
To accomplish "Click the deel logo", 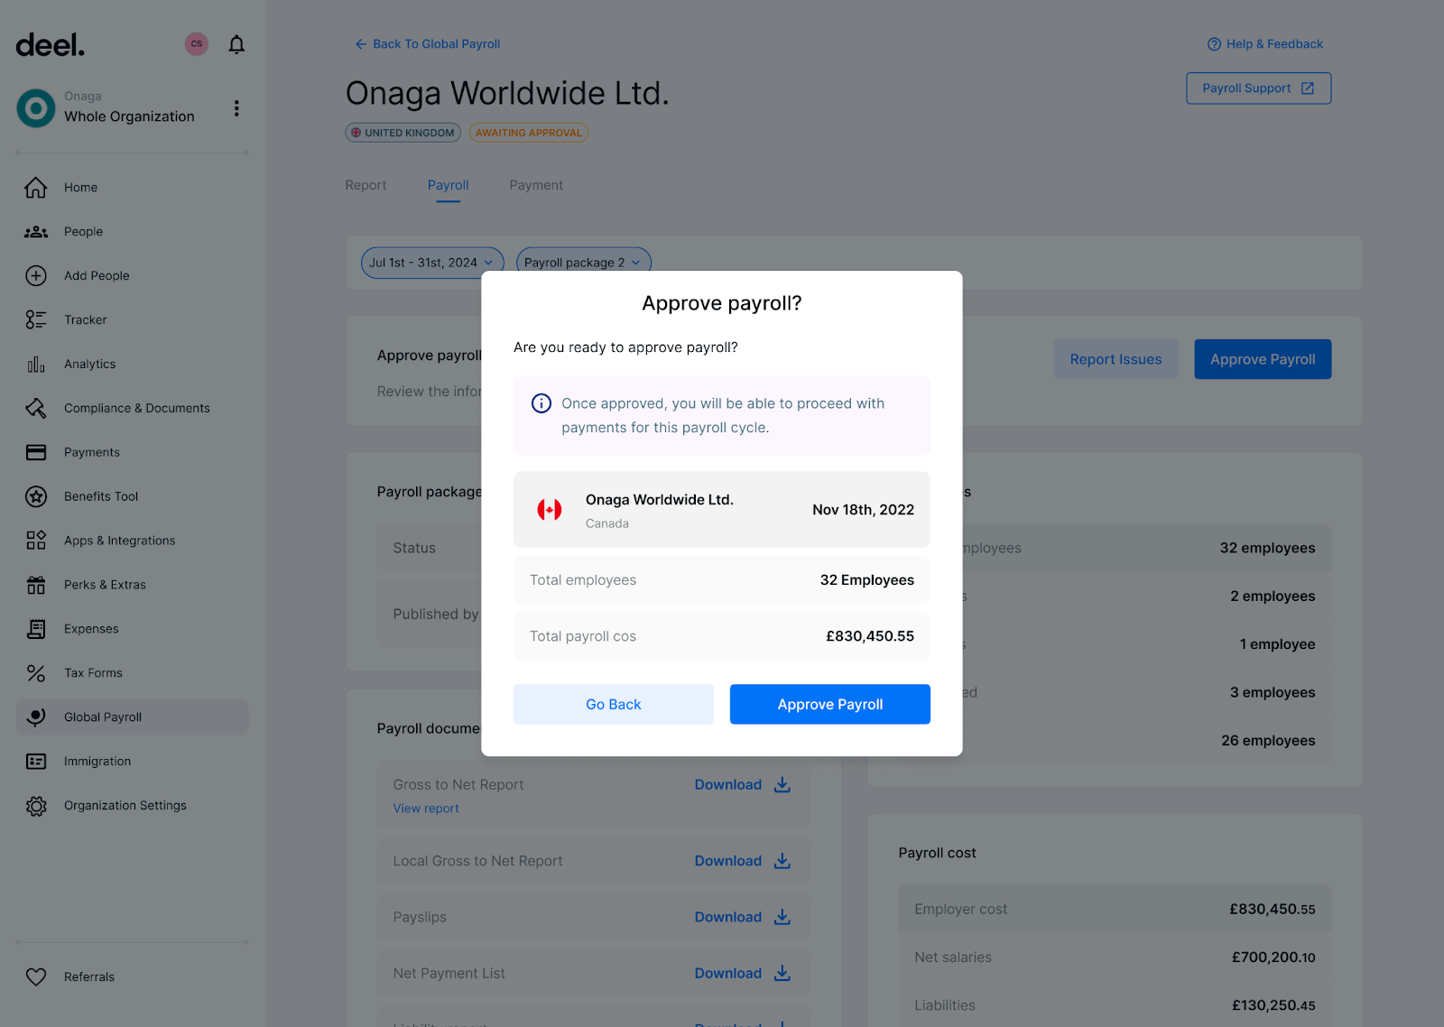I will [x=51, y=44].
